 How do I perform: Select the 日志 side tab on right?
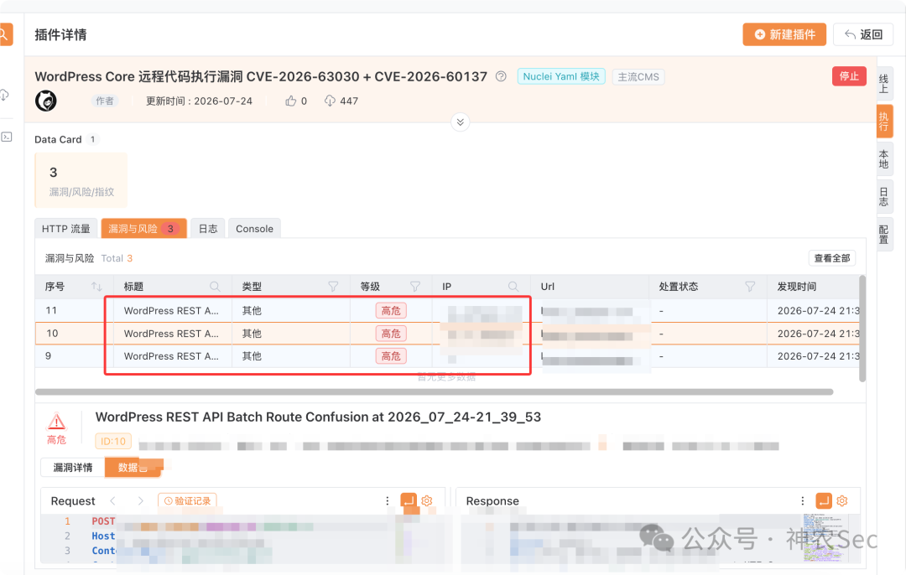(883, 197)
